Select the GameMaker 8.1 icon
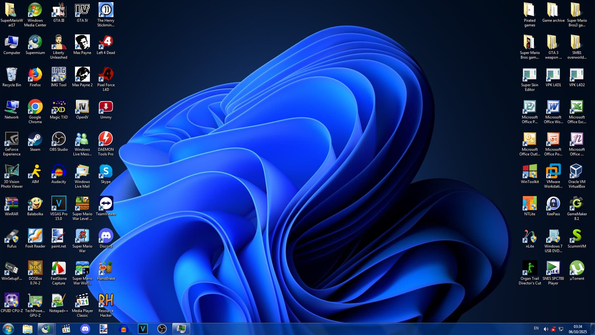 pos(577,209)
